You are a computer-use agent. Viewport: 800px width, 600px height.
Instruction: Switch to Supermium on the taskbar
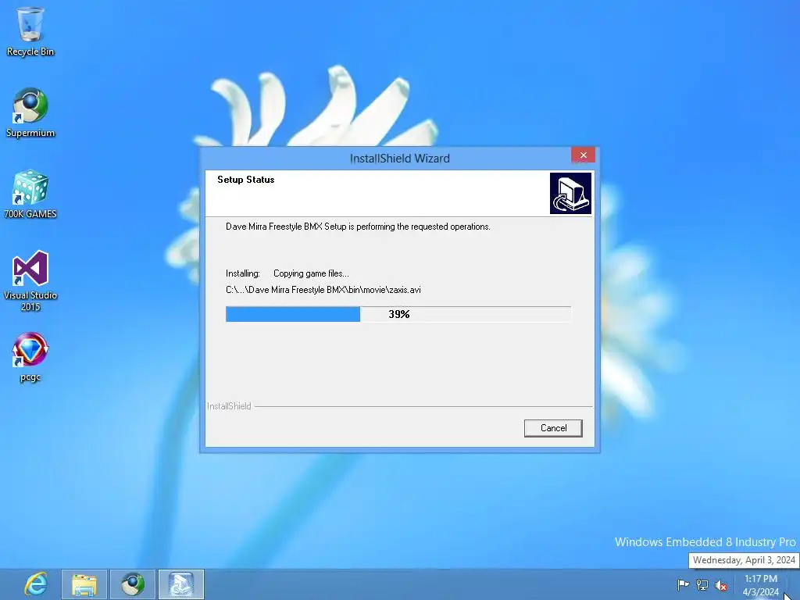click(133, 584)
